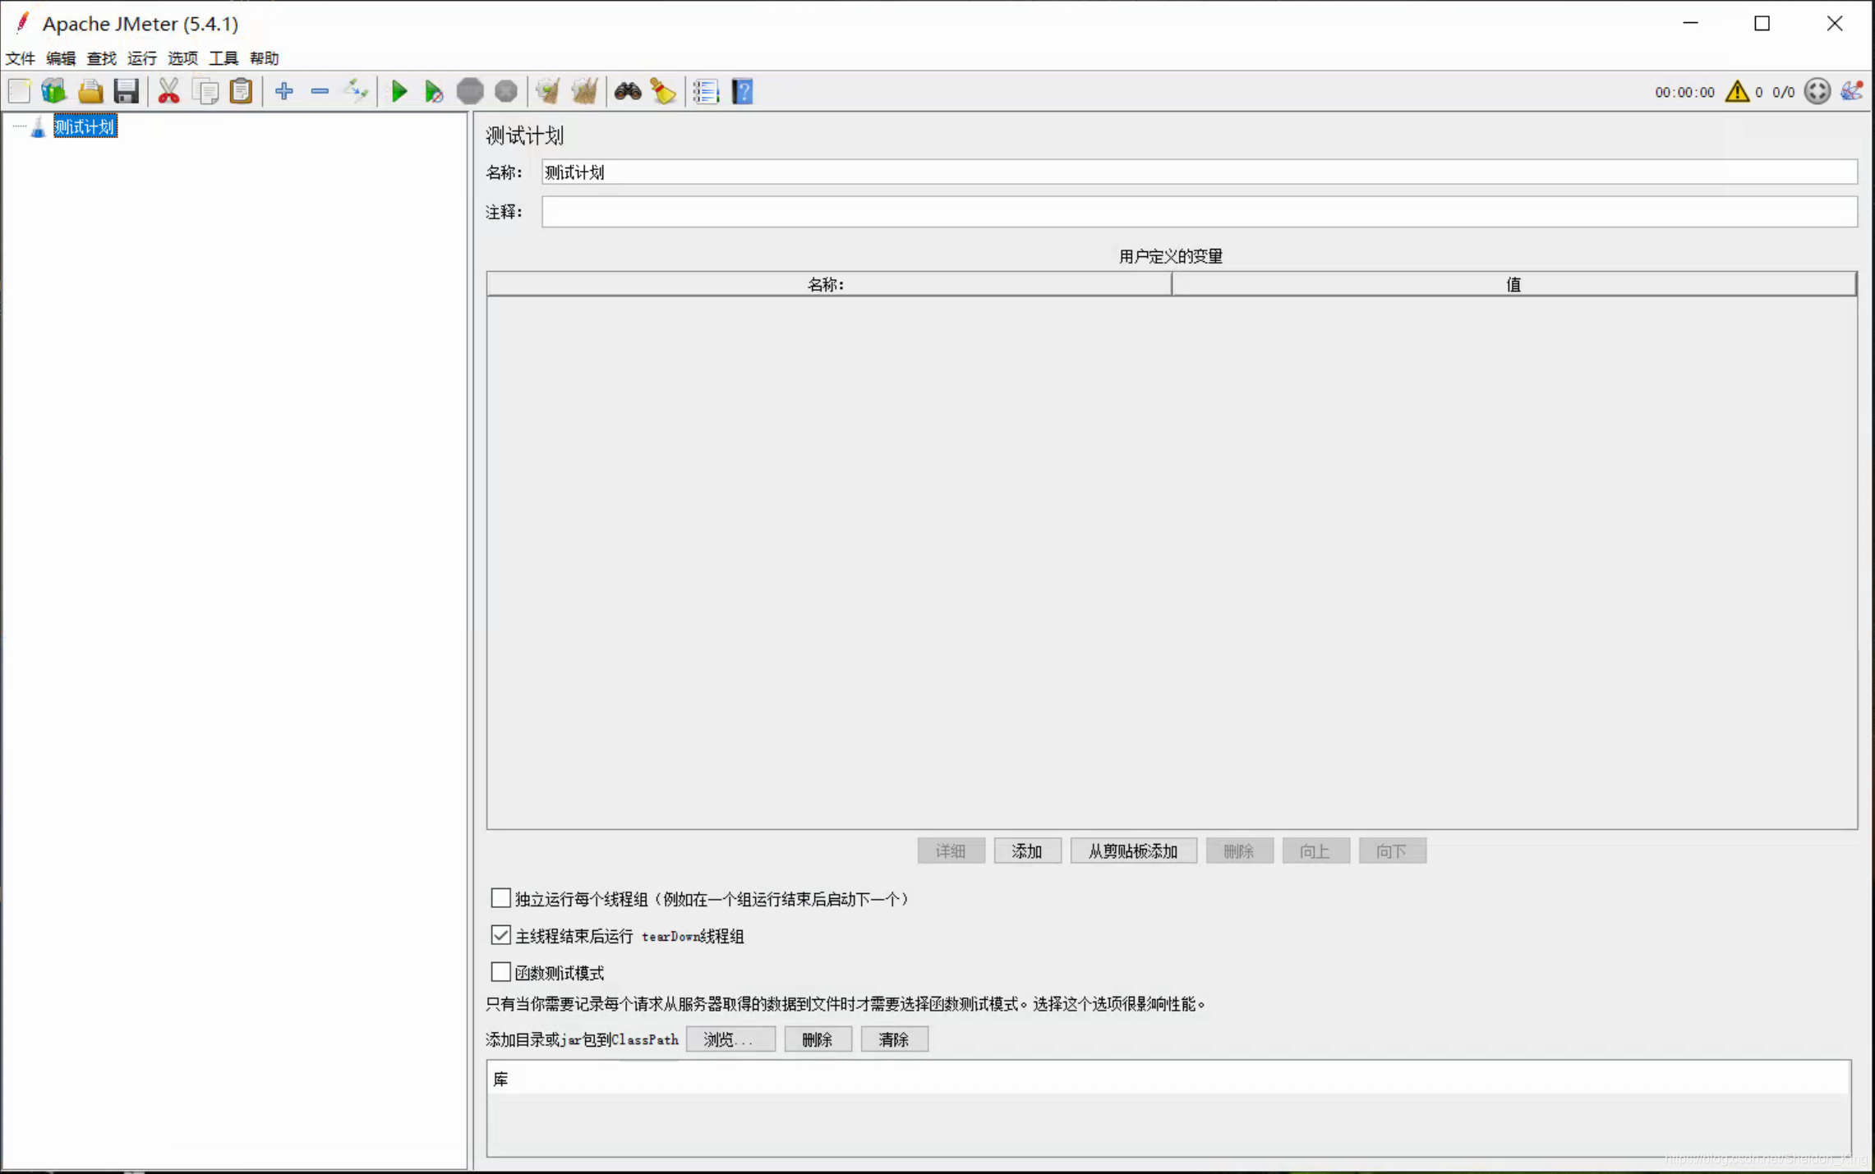The image size is (1875, 1174).
Task: Click the Cut scissors icon
Action: pos(168,91)
